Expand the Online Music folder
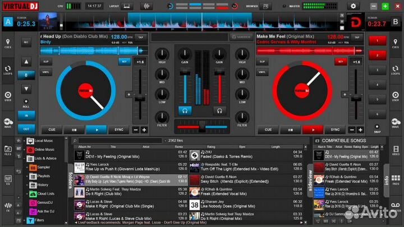The width and height of the screenshot is (404, 227). [24, 150]
